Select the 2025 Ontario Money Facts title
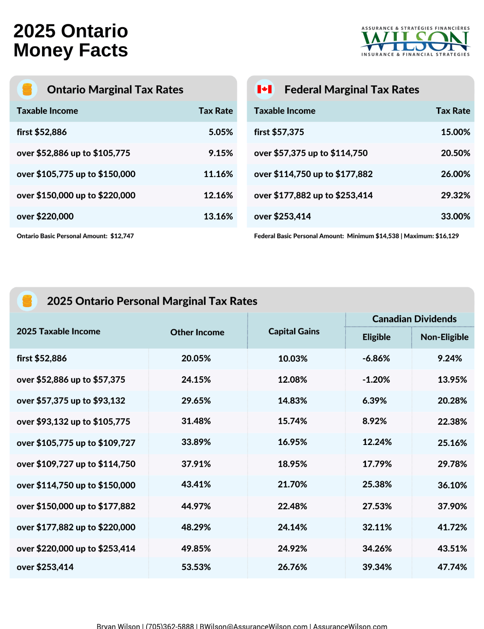484x629 pixels. pyautogui.click(x=71, y=41)
